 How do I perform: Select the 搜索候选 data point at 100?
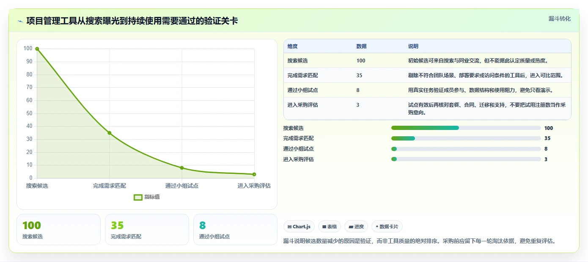[37, 49]
